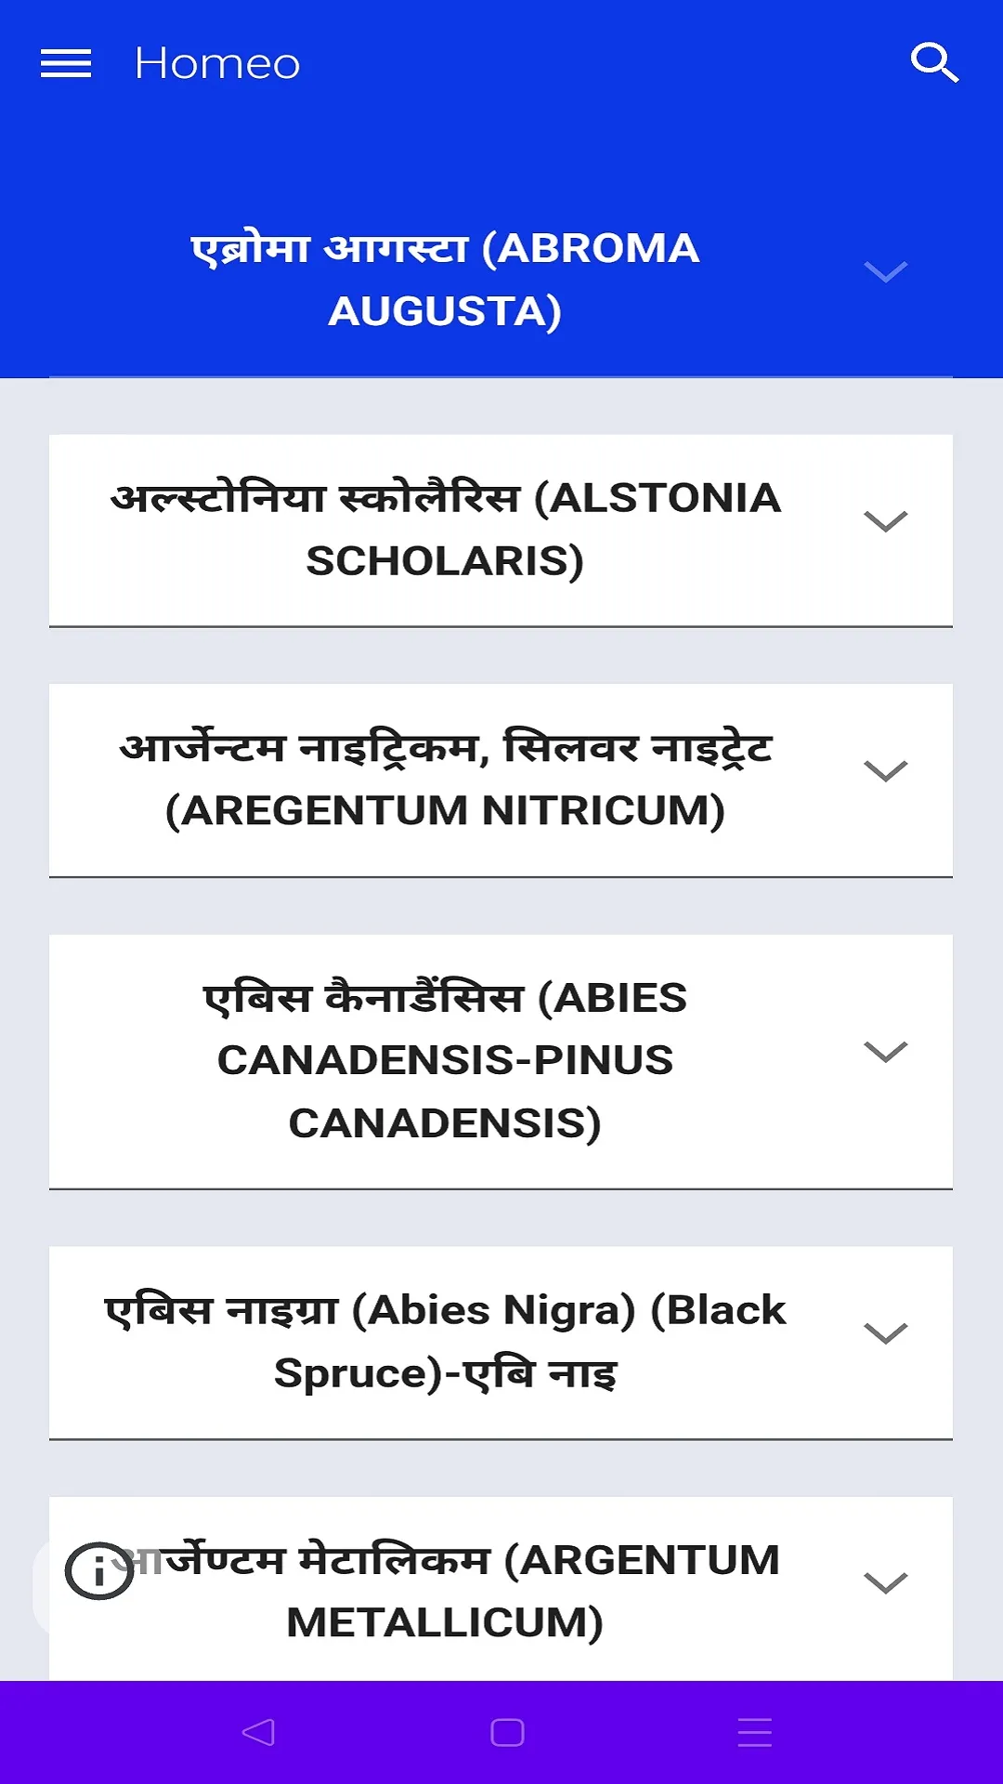The image size is (1003, 1784).
Task: Tap the purple bottom navigation bar
Action: pyautogui.click(x=501, y=1732)
